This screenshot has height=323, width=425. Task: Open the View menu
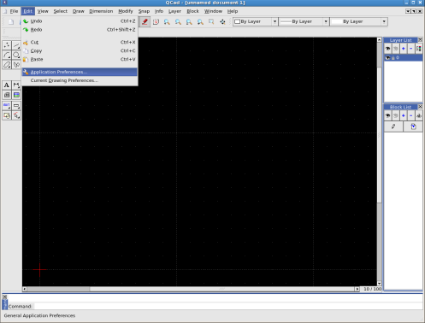[x=43, y=11]
